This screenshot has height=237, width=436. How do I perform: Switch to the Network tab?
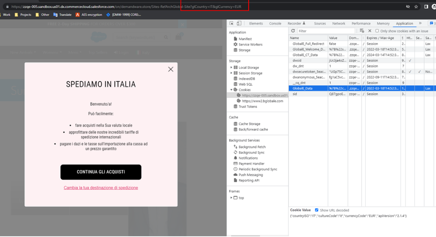point(338,24)
